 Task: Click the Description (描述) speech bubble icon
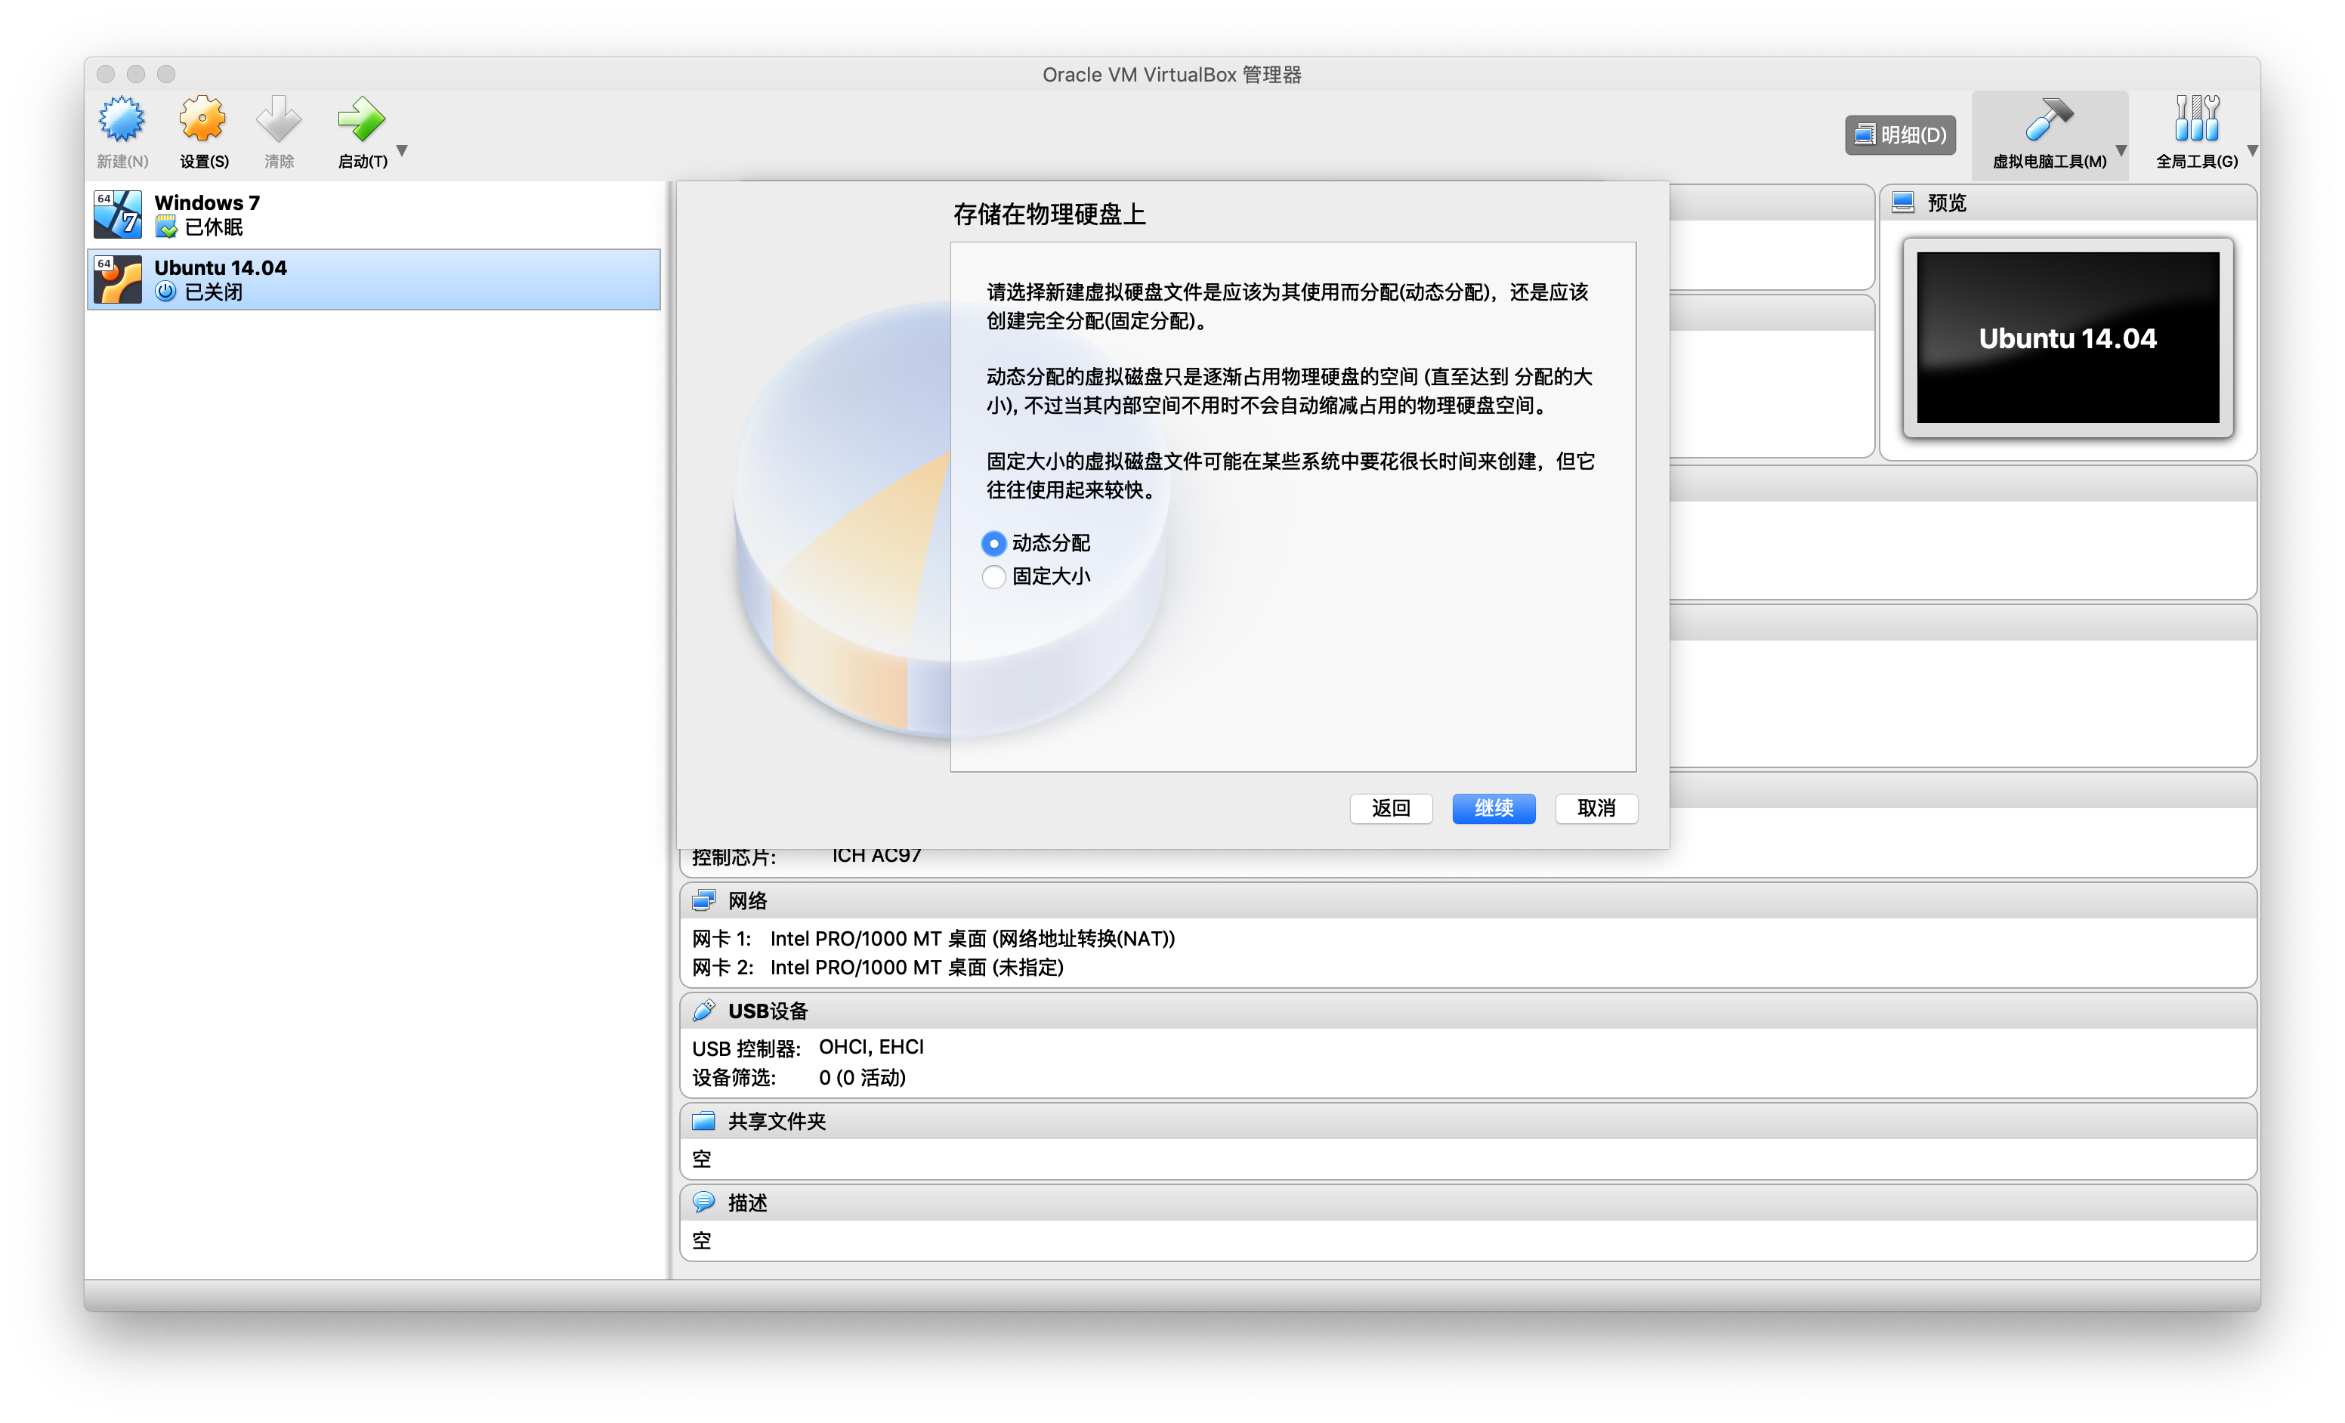tap(704, 1202)
